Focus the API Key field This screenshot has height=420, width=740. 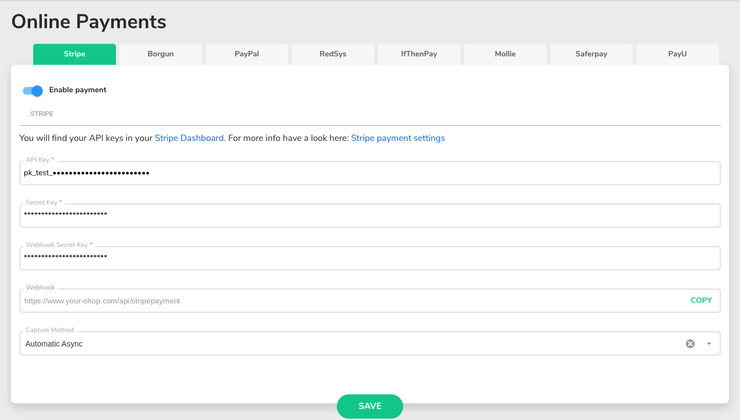370,173
